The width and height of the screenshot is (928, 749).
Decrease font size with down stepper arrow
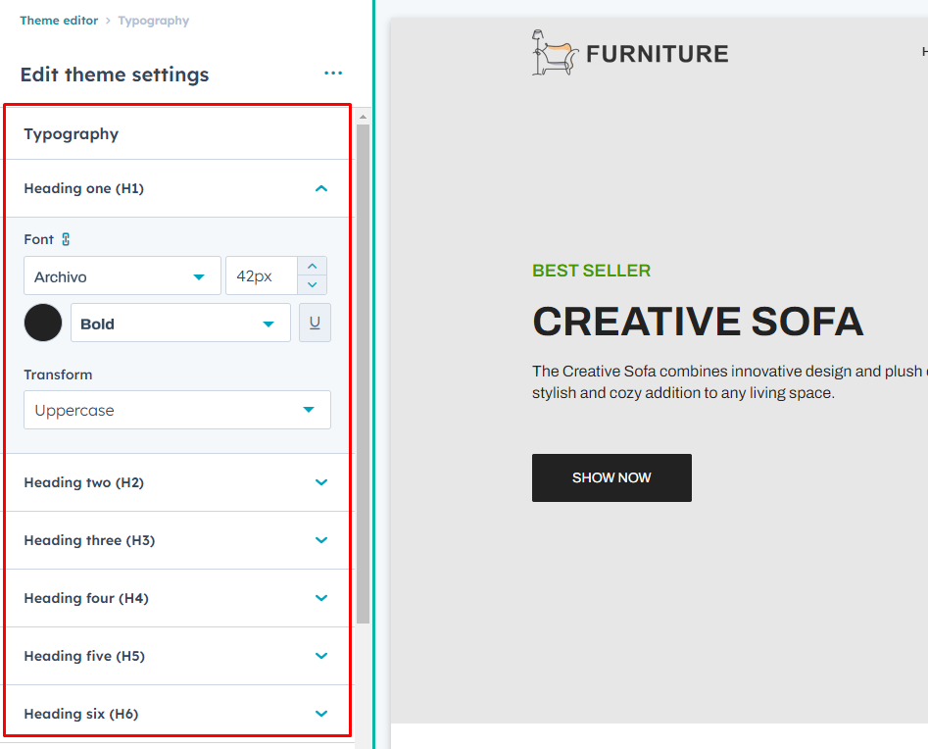(x=312, y=285)
